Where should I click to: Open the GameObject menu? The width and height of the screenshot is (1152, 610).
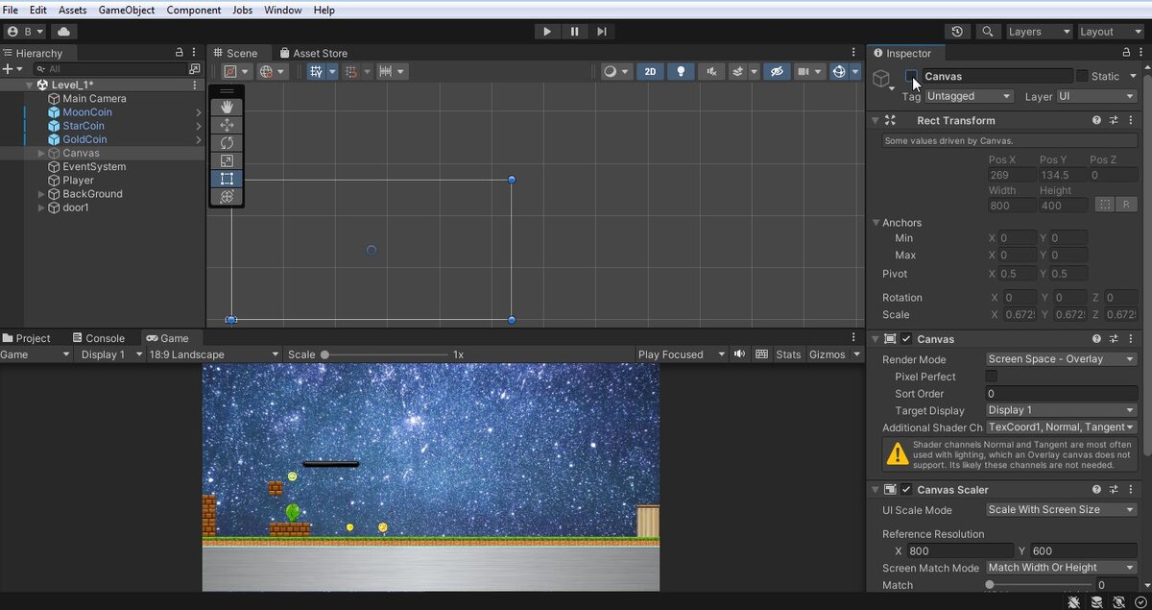(x=127, y=10)
